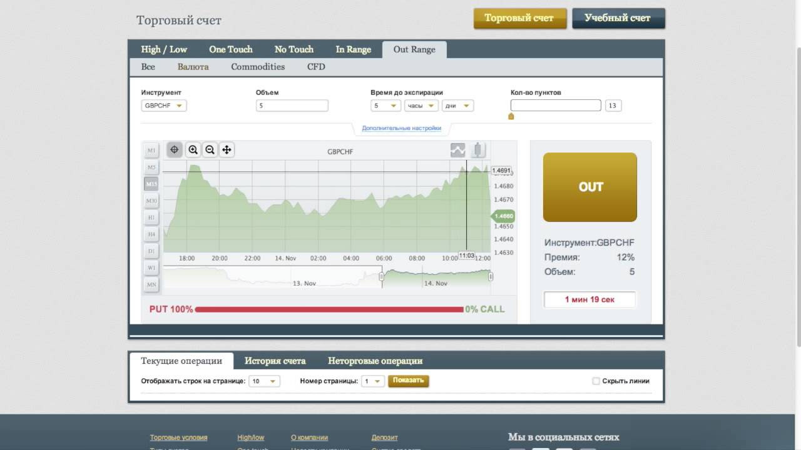Click the '1 мин 19 сек' countdown timer
Viewport: 801px width, 450px height.
point(589,299)
